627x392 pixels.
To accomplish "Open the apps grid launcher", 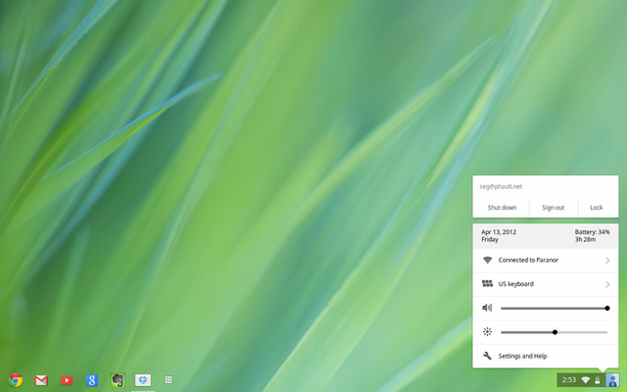I will (169, 379).
